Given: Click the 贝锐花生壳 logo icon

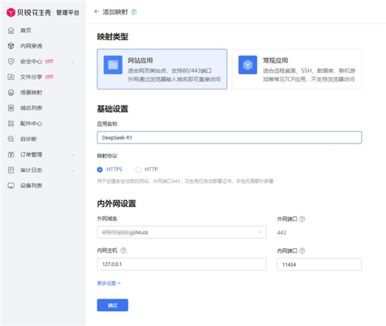Looking at the screenshot, I should tap(11, 12).
